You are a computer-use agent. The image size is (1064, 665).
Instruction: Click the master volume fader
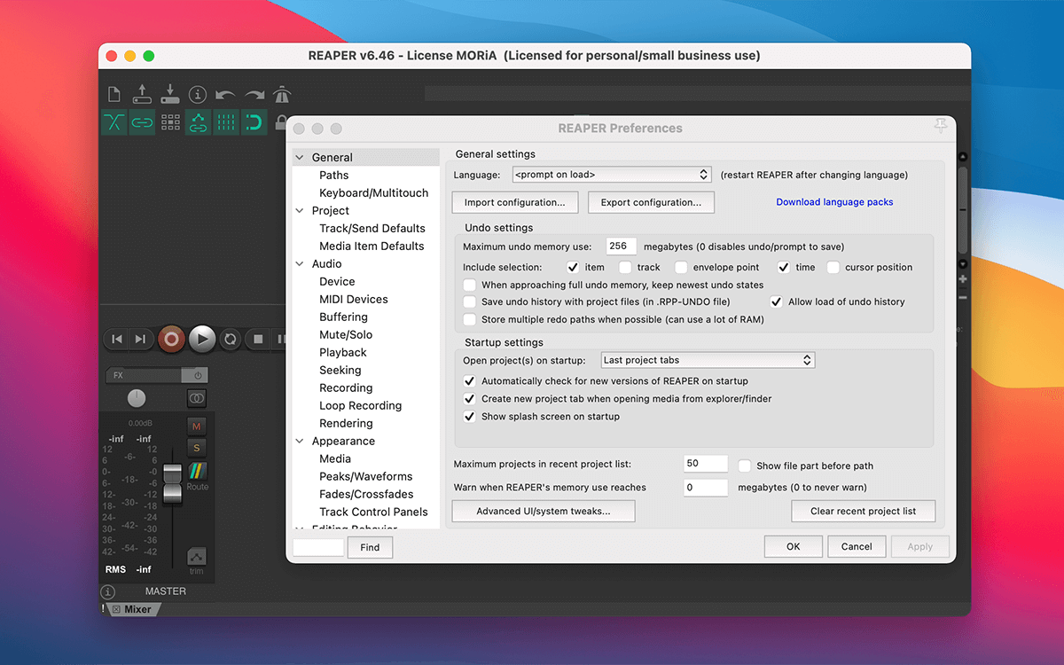(172, 482)
